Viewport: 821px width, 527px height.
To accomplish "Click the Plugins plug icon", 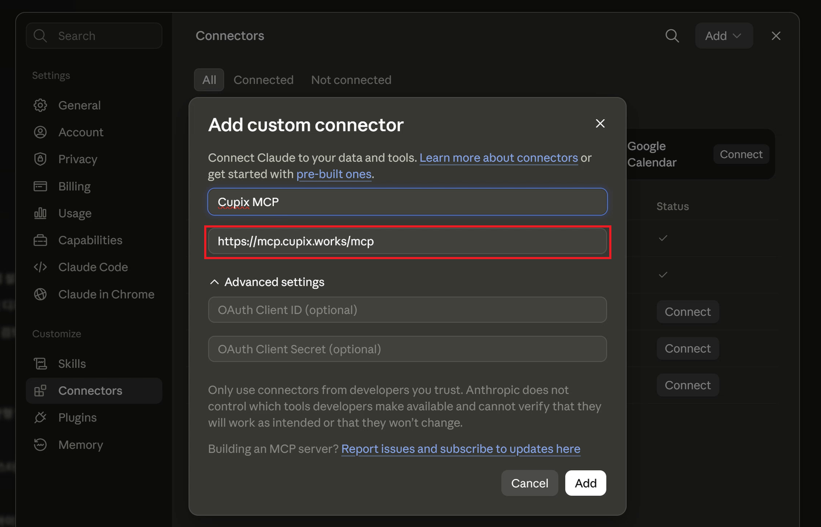I will pyautogui.click(x=40, y=418).
